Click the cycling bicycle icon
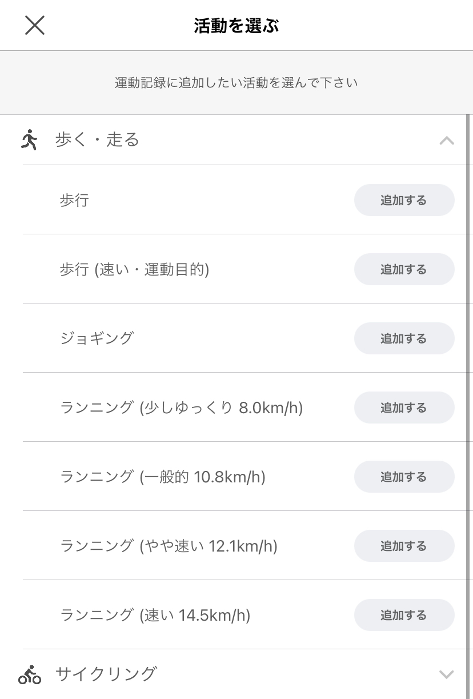 point(30,674)
